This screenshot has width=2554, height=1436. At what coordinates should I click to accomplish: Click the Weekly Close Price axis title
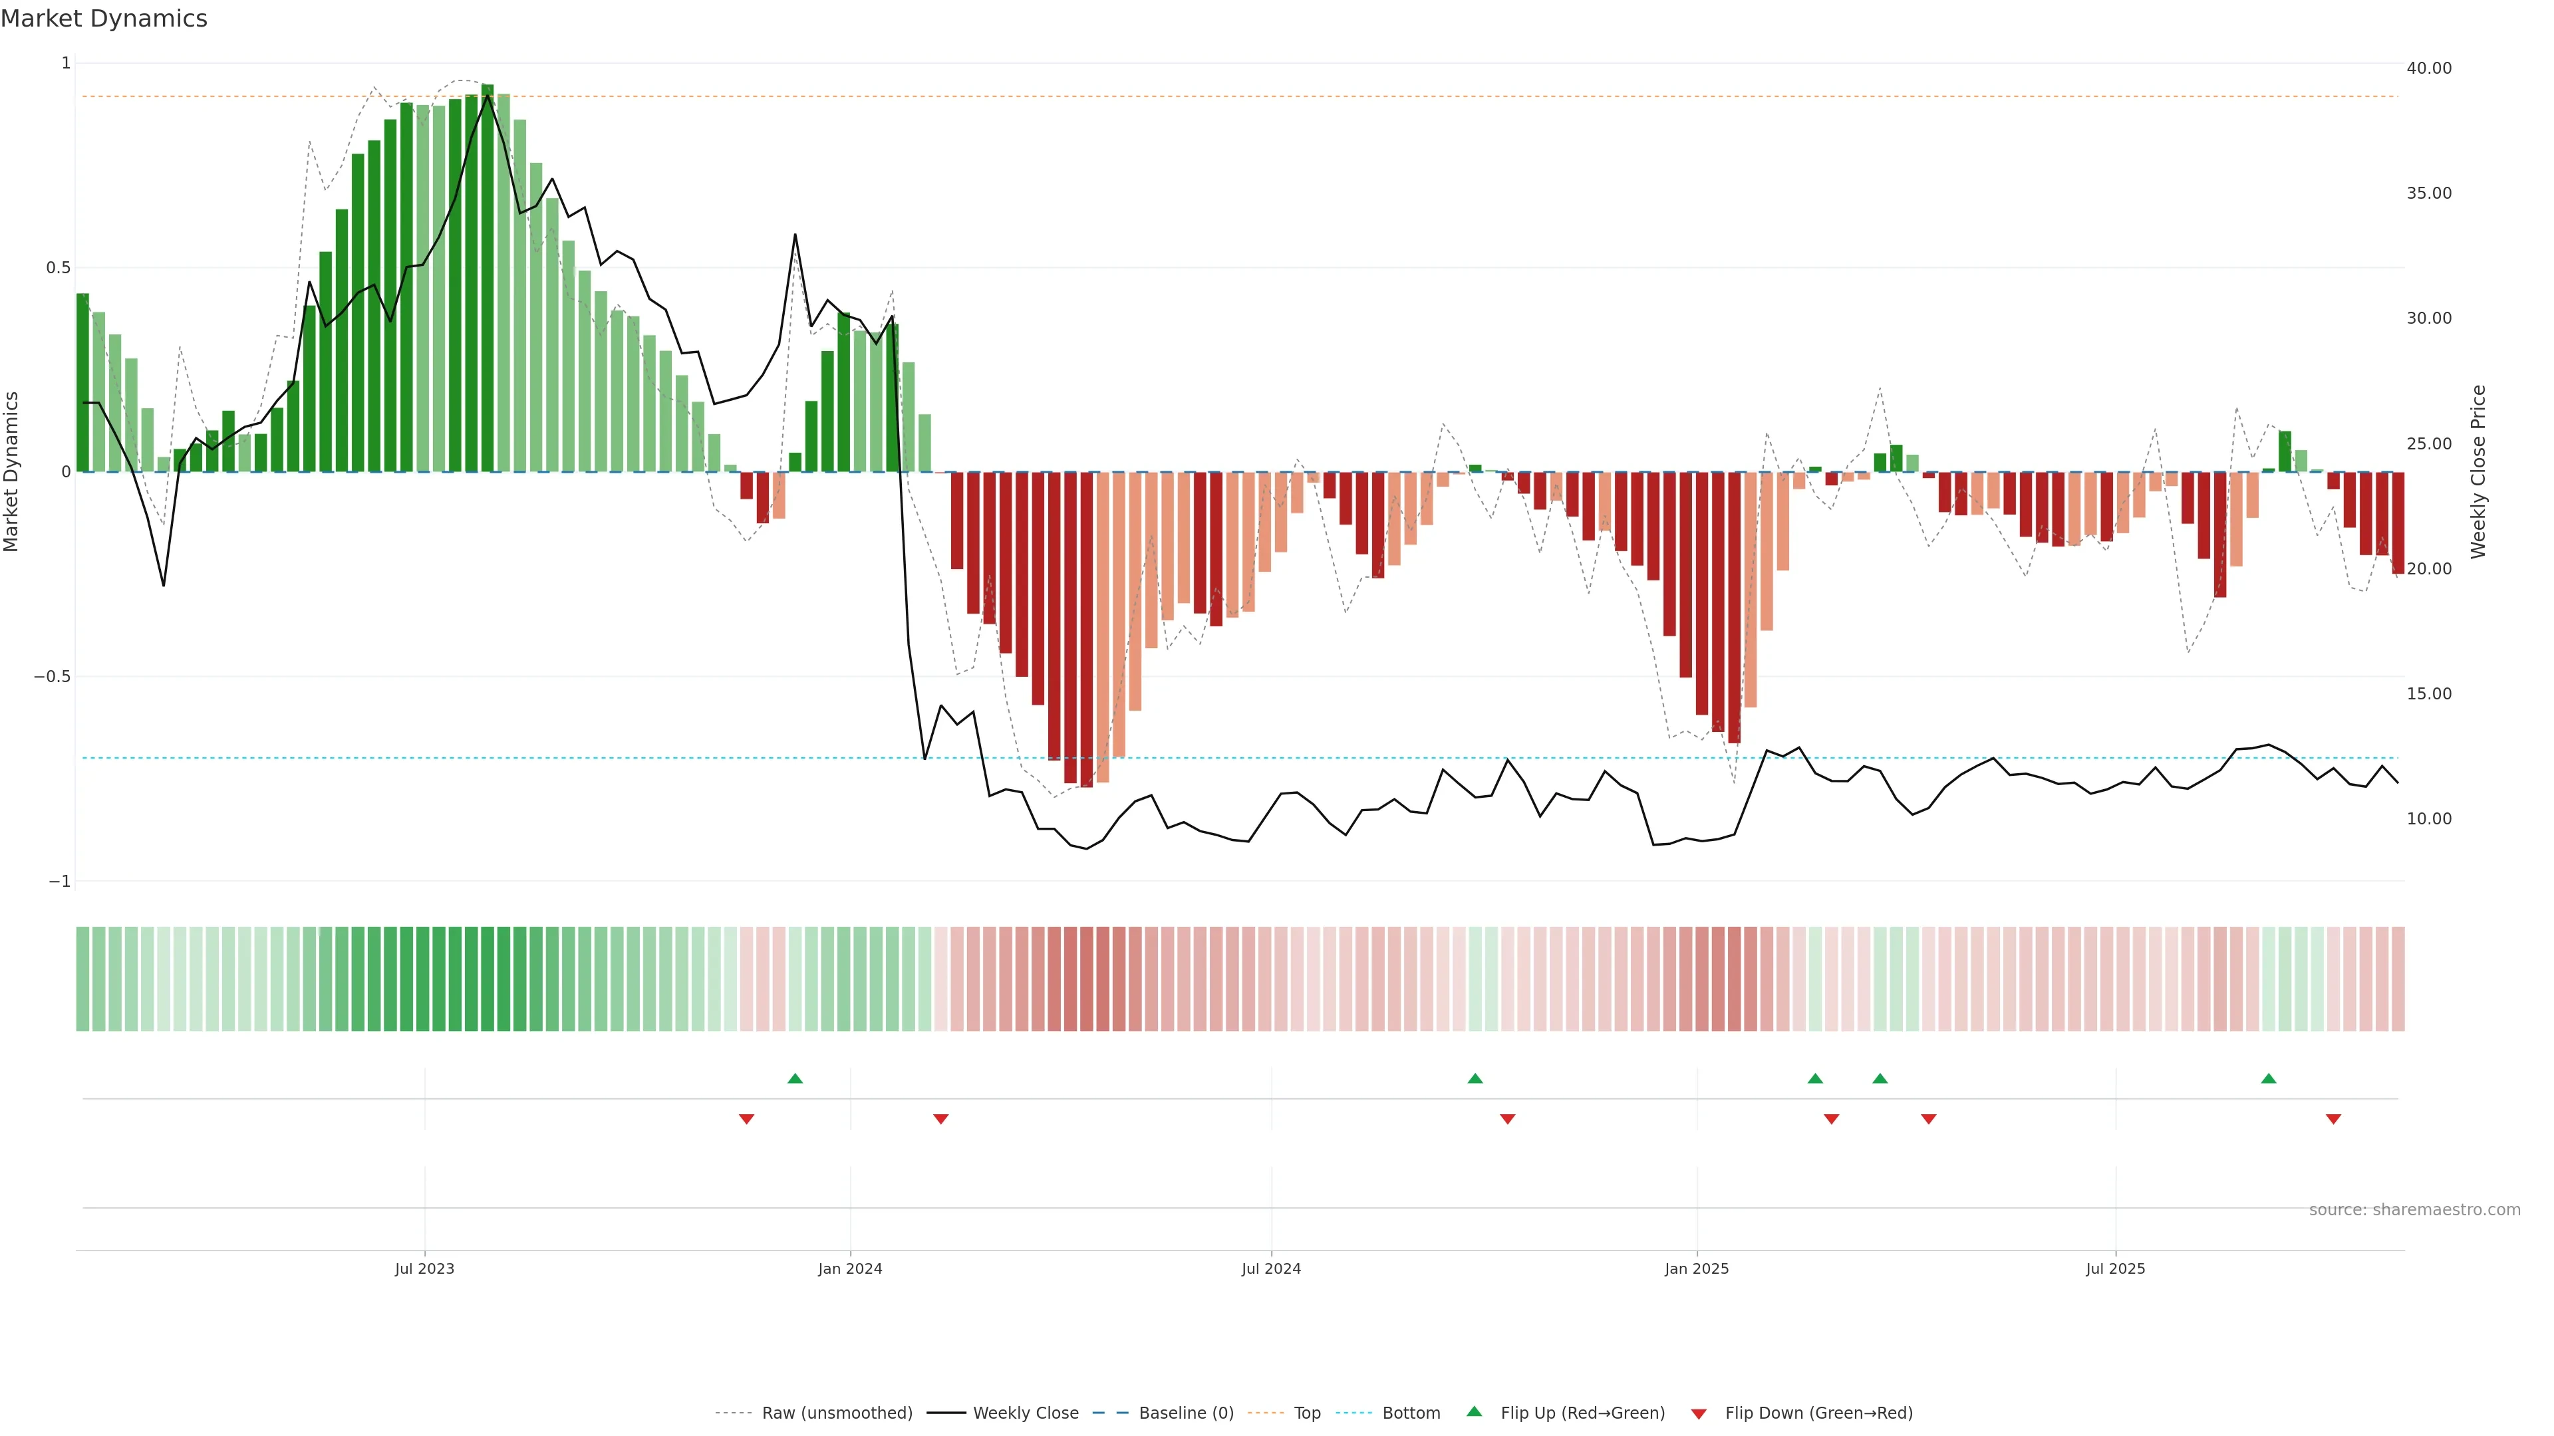pyautogui.click(x=2479, y=472)
